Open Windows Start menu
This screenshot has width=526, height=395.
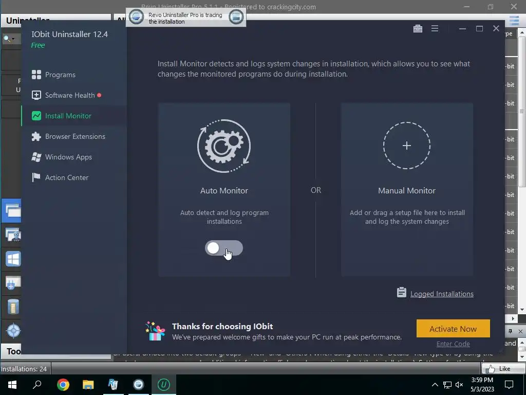(12, 385)
